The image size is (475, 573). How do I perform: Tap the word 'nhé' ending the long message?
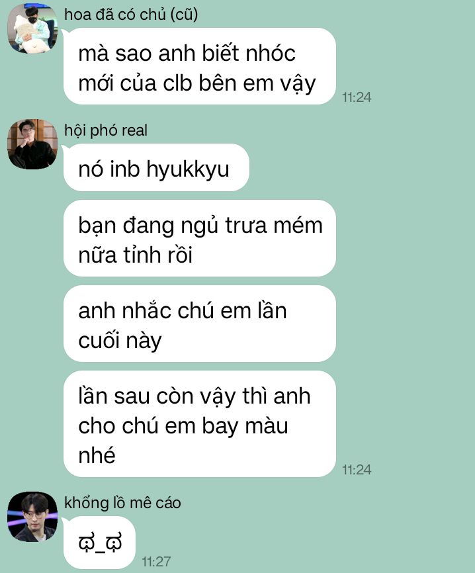pos(97,455)
